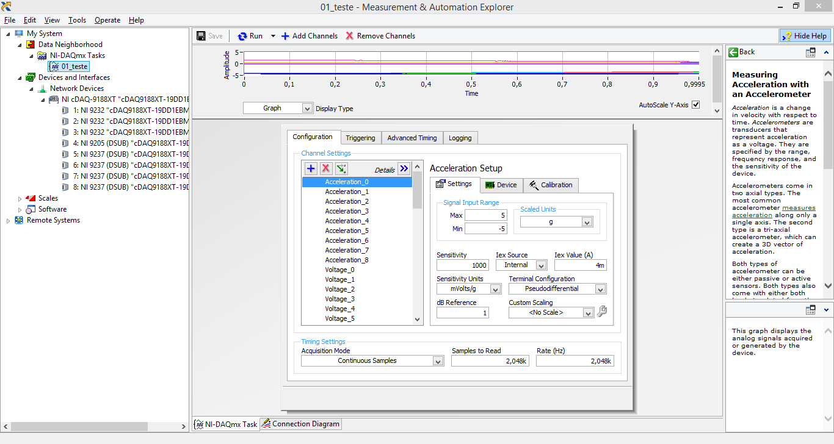Expand the Remote Systems node
Screen dimensions: 834x444
pyautogui.click(x=8, y=221)
